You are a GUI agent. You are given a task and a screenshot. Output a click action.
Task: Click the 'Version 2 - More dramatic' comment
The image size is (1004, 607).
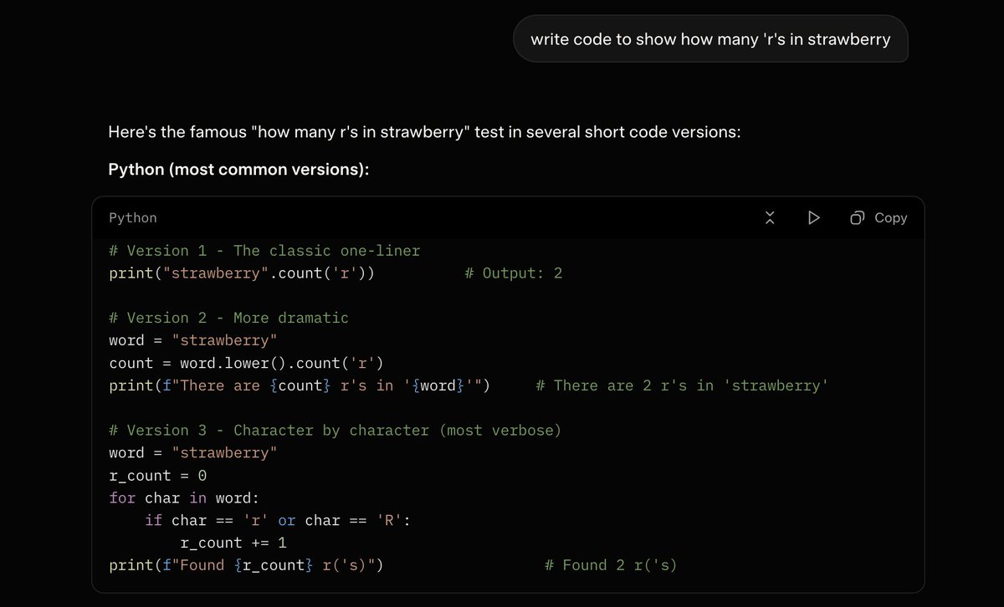(228, 318)
